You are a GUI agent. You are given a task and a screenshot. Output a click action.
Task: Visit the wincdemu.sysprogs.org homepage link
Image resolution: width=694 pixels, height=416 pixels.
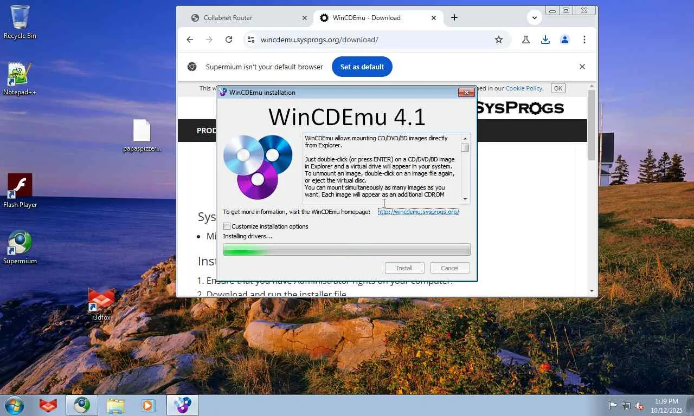click(x=419, y=212)
